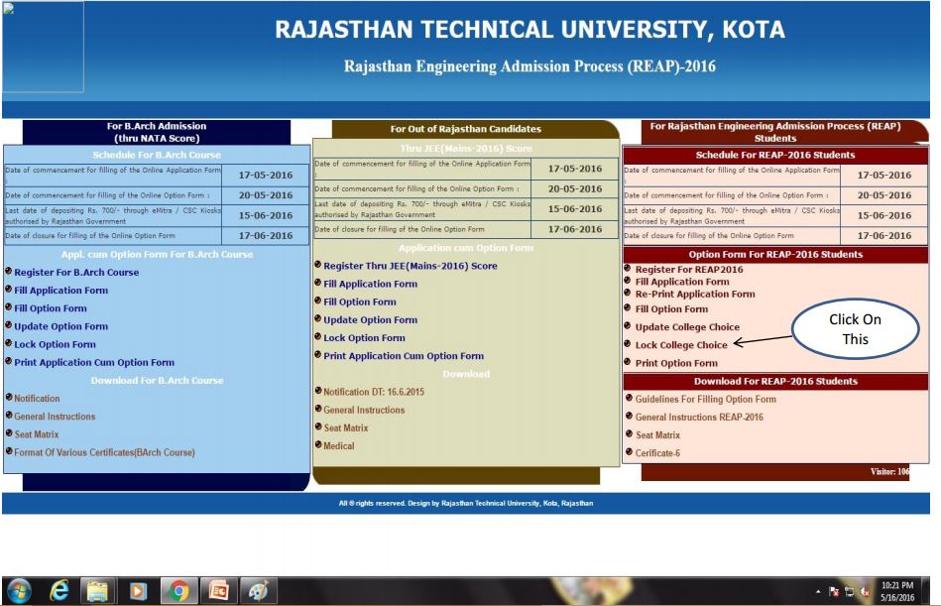
Task: Click Register Thru JEE(Mains-2016) Score link
Action: pyautogui.click(x=410, y=266)
